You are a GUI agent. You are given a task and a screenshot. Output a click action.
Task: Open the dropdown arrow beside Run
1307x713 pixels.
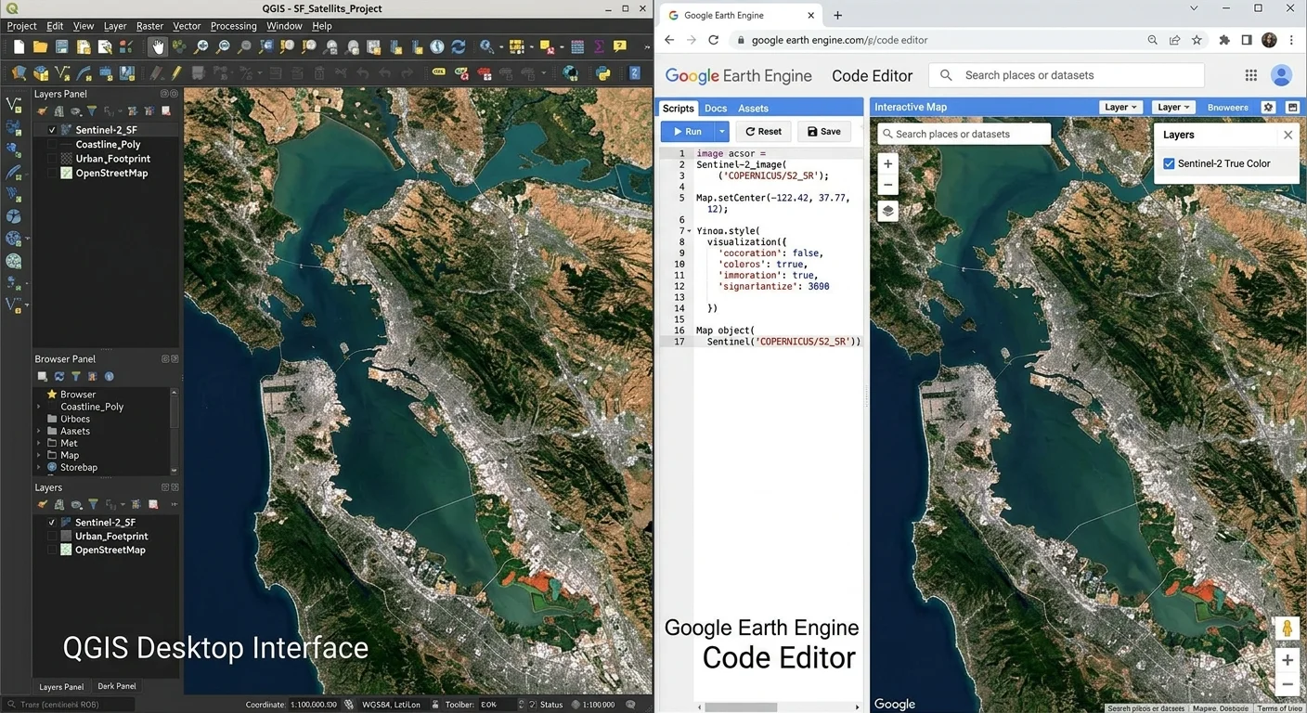tap(721, 132)
